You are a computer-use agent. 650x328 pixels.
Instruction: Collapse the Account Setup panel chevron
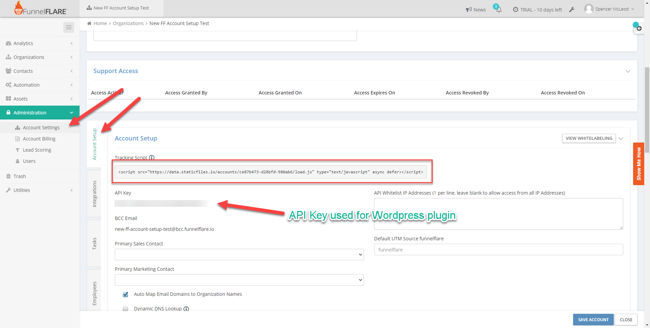tap(621, 138)
